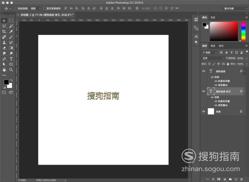249x182 pixels.
Task: Open the 填充 fill dropdown arrow
Action: [x=246, y=64]
